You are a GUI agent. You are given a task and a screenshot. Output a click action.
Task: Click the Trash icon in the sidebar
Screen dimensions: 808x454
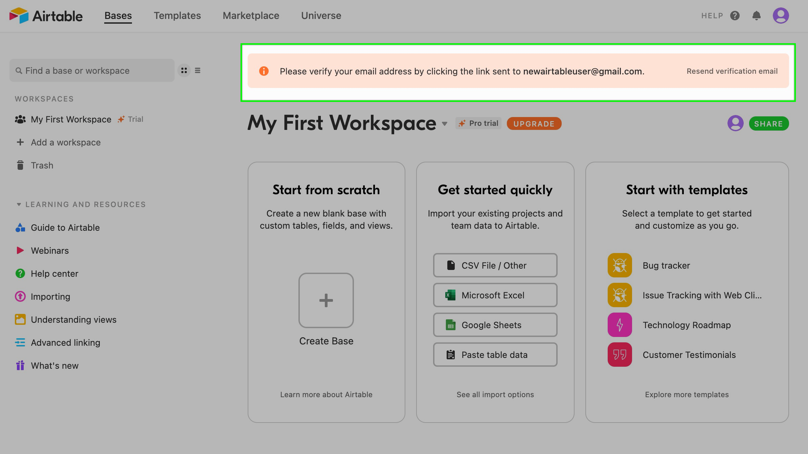point(20,165)
